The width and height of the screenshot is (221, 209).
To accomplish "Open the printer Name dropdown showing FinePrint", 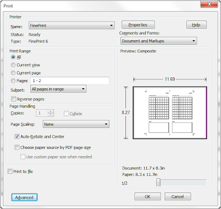I will pos(72,25).
